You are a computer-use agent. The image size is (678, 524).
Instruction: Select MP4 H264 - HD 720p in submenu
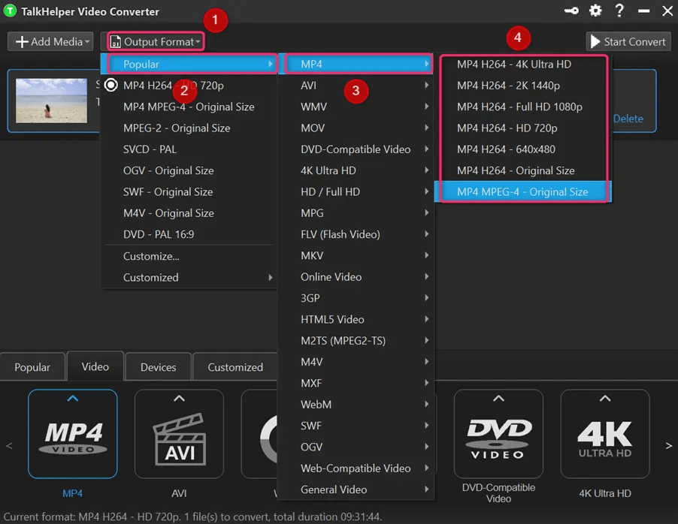[522, 128]
